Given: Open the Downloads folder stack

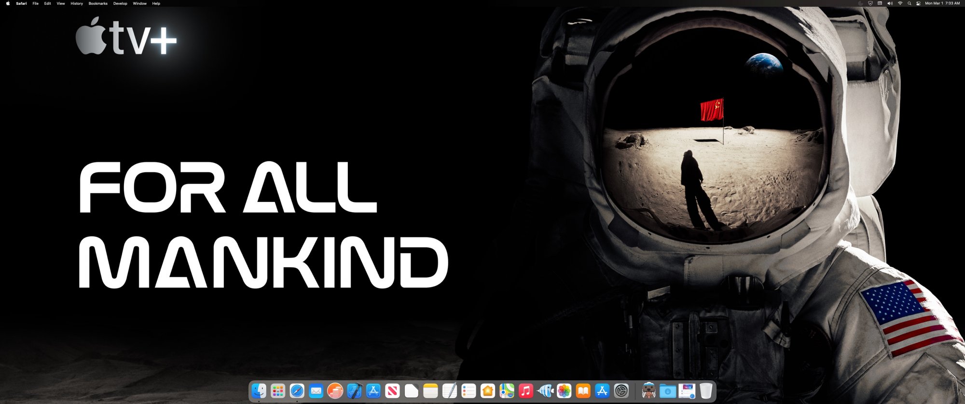Looking at the screenshot, I should (x=668, y=391).
